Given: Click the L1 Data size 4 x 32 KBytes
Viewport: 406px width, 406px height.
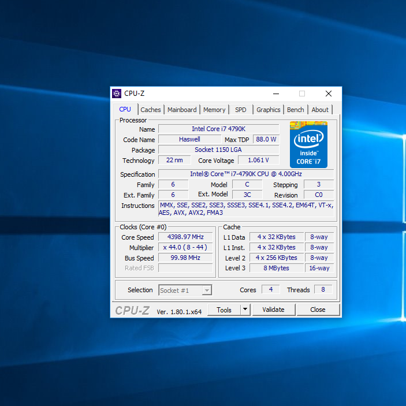Looking at the screenshot, I should pyautogui.click(x=276, y=237).
